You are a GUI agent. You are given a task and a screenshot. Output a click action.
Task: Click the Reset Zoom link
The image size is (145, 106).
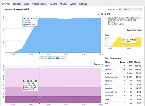click(x=112, y=10)
